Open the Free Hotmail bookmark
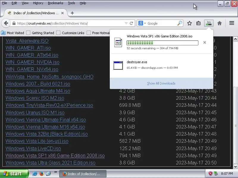The height and width of the screenshot is (178, 238). coord(98,33)
